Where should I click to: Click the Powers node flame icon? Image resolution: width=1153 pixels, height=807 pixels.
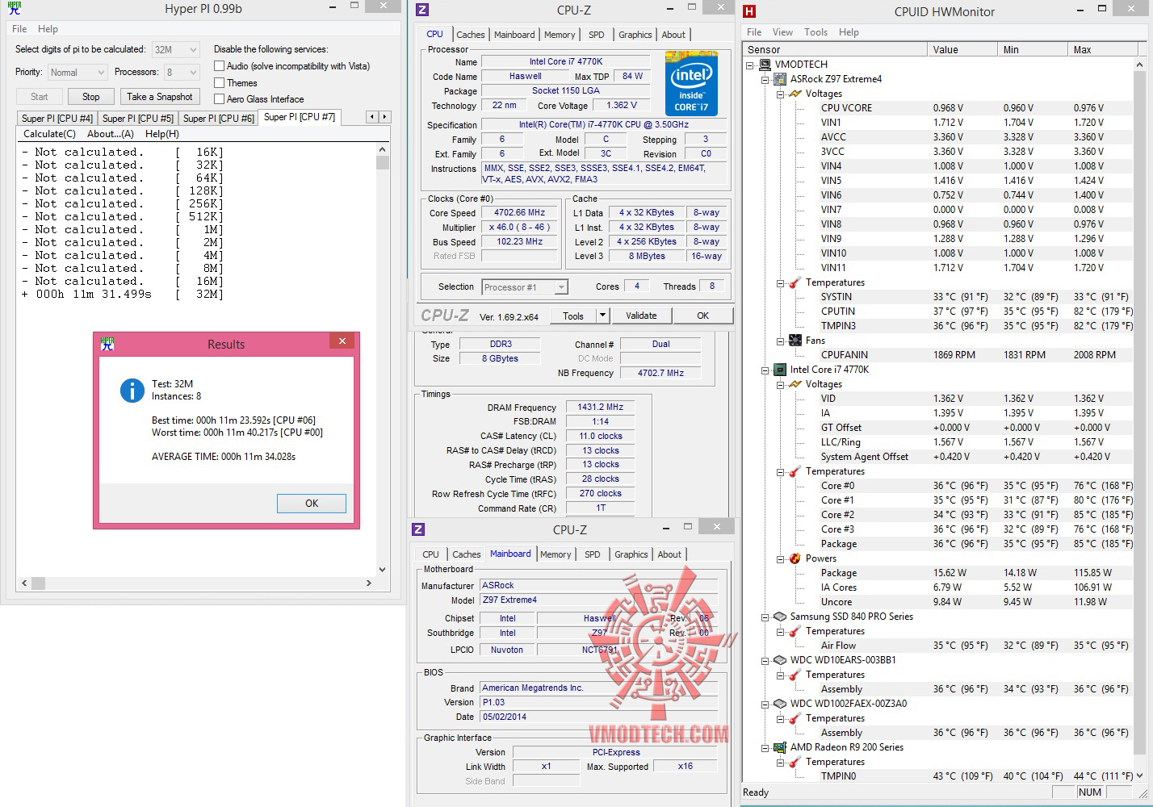tap(795, 558)
